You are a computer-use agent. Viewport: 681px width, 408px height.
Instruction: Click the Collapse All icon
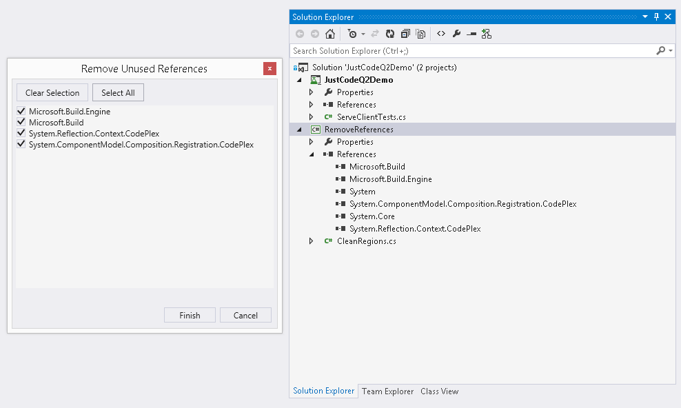click(x=405, y=34)
